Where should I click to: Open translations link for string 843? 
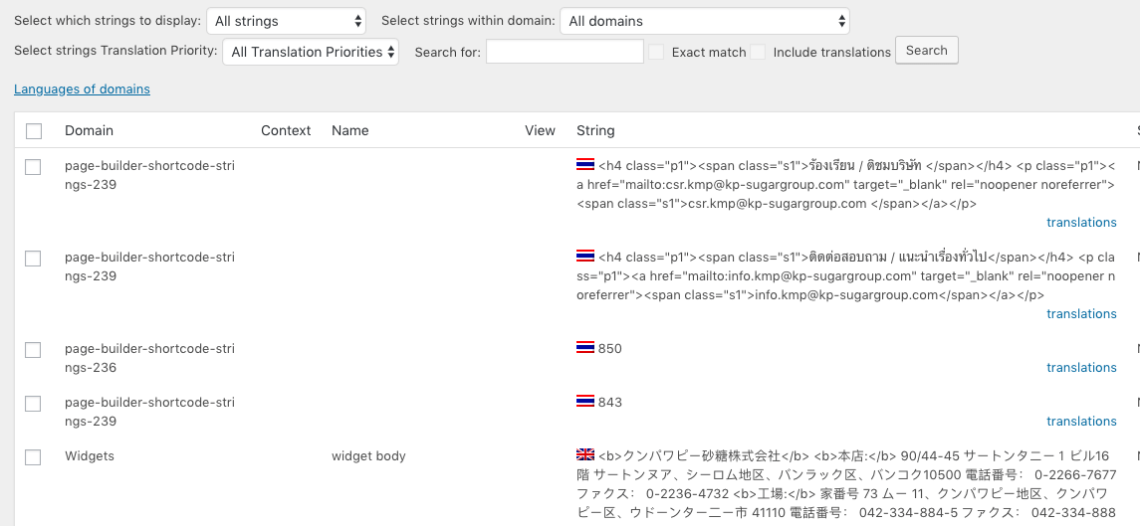[1081, 422]
